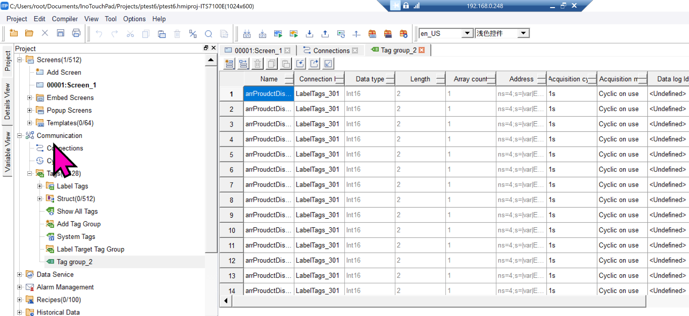The image size is (689, 316).
Task: Click the New Project toolbar icon
Action: pyautogui.click(x=13, y=33)
